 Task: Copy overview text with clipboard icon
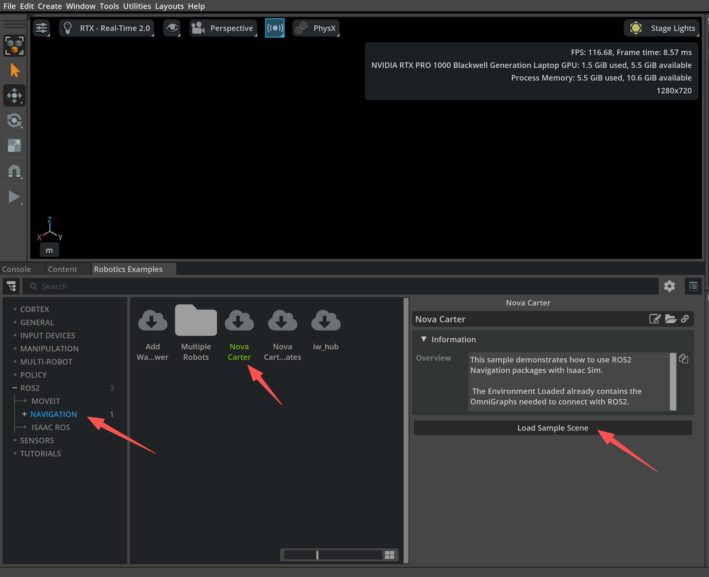(683, 359)
